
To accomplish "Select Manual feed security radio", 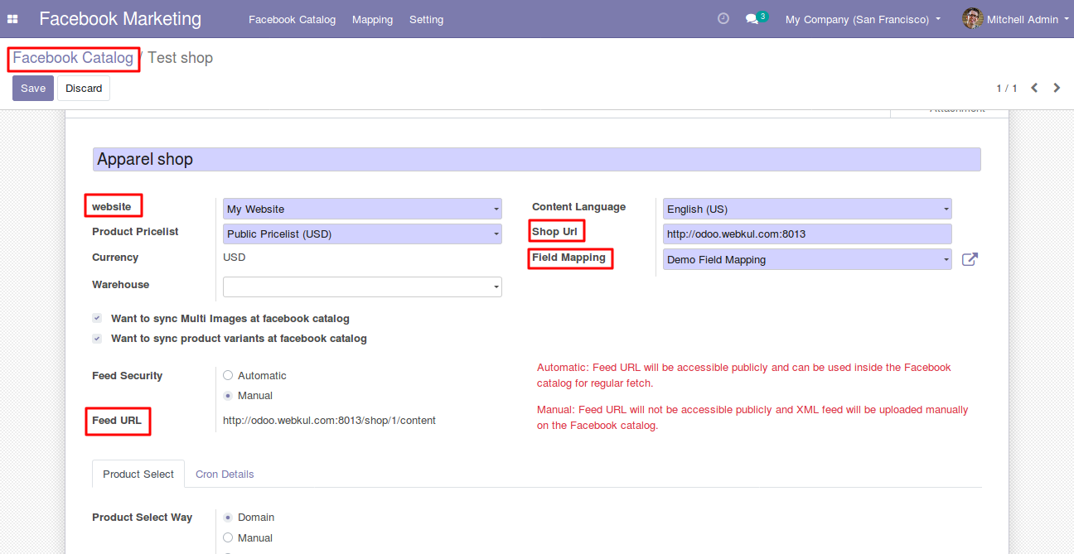I will (x=228, y=396).
